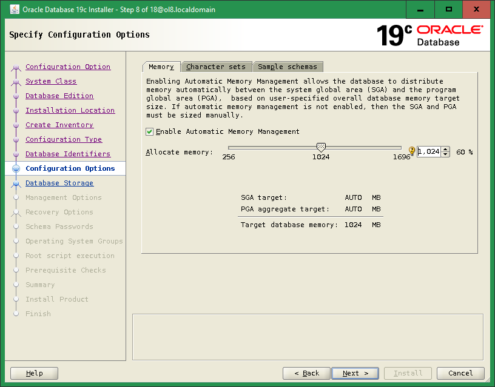Click the Back button

(306, 373)
